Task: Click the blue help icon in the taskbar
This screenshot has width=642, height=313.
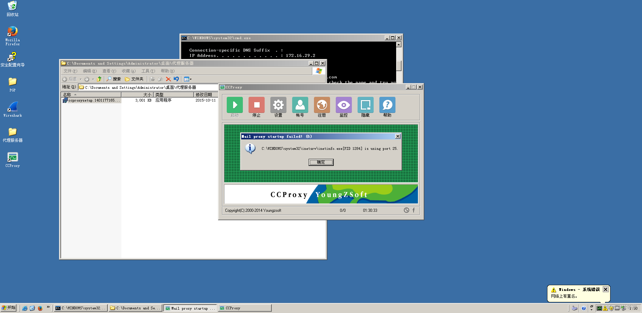Action: [584, 308]
